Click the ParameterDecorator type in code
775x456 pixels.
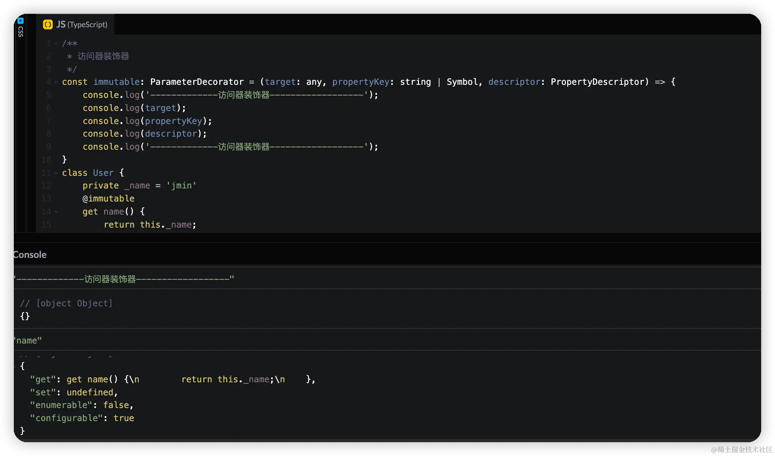click(x=197, y=82)
